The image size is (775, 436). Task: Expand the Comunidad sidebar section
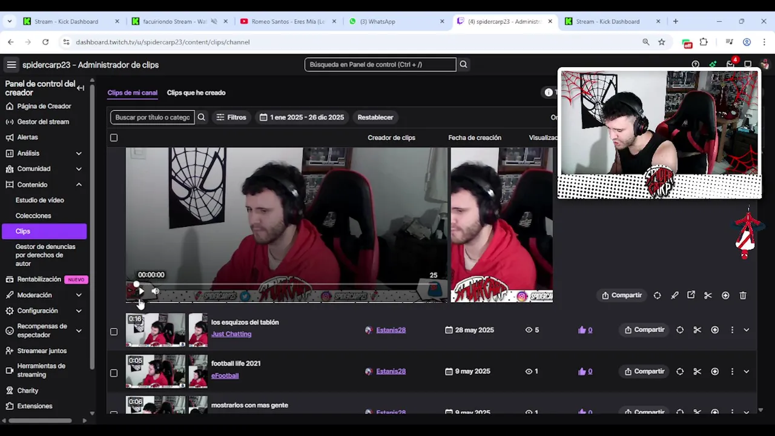click(x=79, y=169)
